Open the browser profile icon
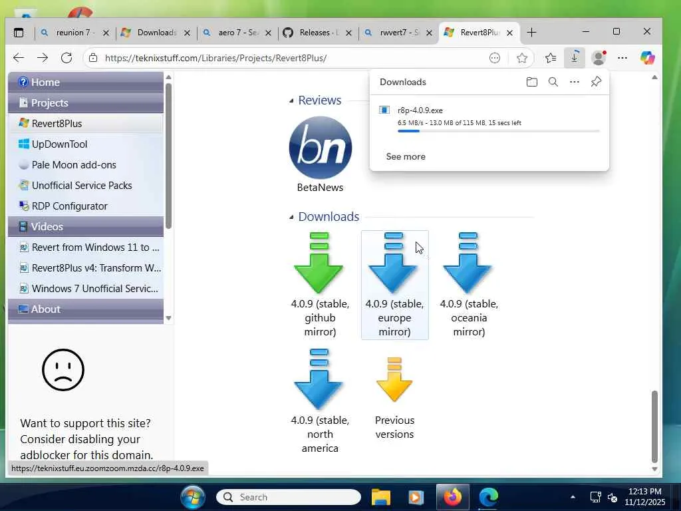 [599, 58]
